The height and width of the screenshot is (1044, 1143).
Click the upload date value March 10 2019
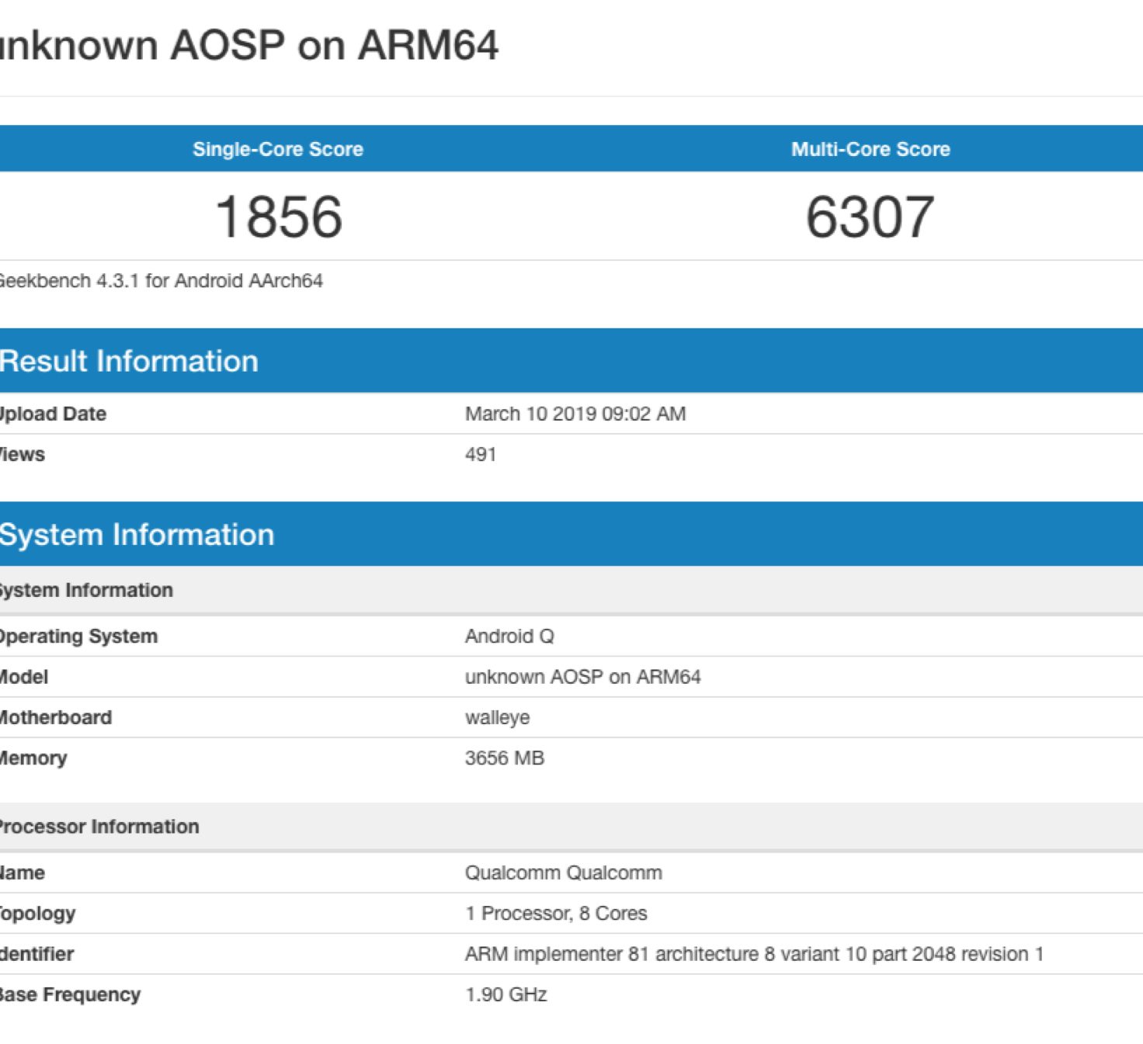tap(575, 414)
